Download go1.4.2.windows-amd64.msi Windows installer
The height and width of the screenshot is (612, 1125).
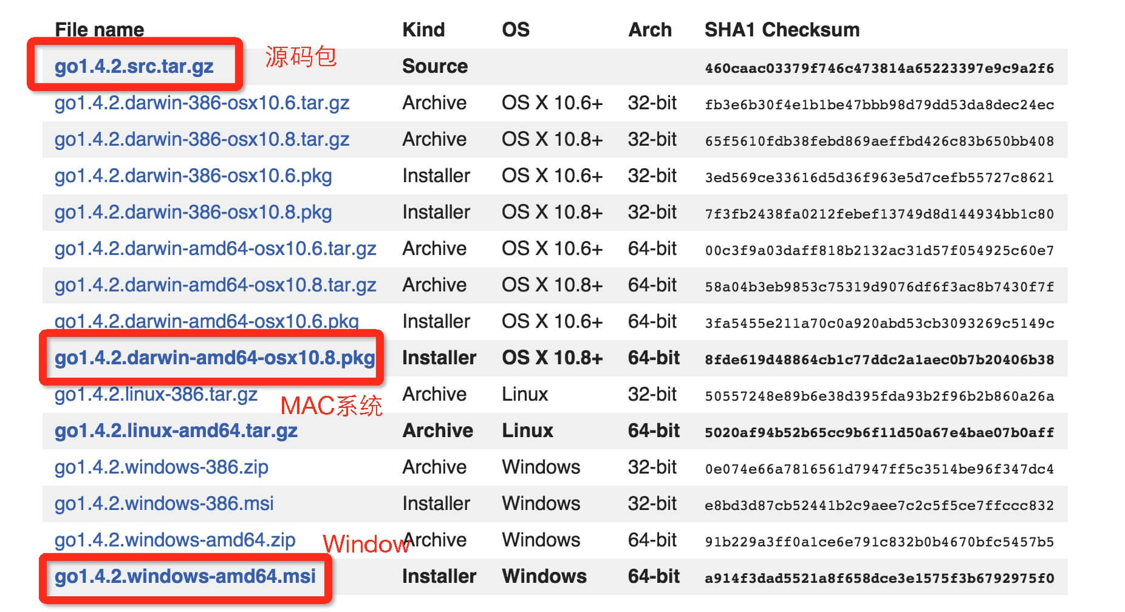pos(185,576)
